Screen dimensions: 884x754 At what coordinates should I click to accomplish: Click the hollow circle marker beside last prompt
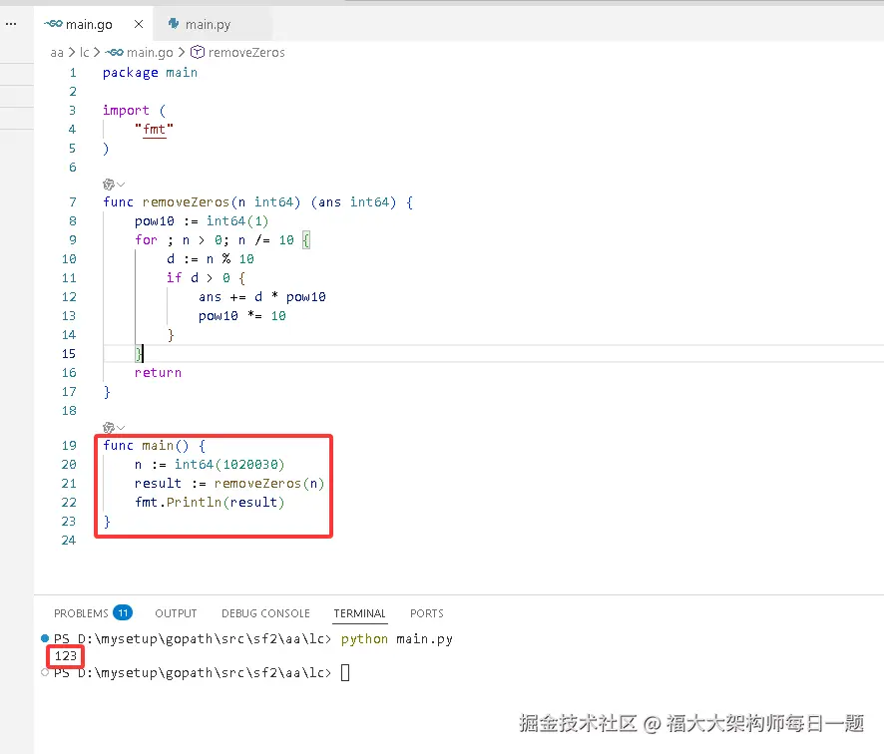coord(45,672)
